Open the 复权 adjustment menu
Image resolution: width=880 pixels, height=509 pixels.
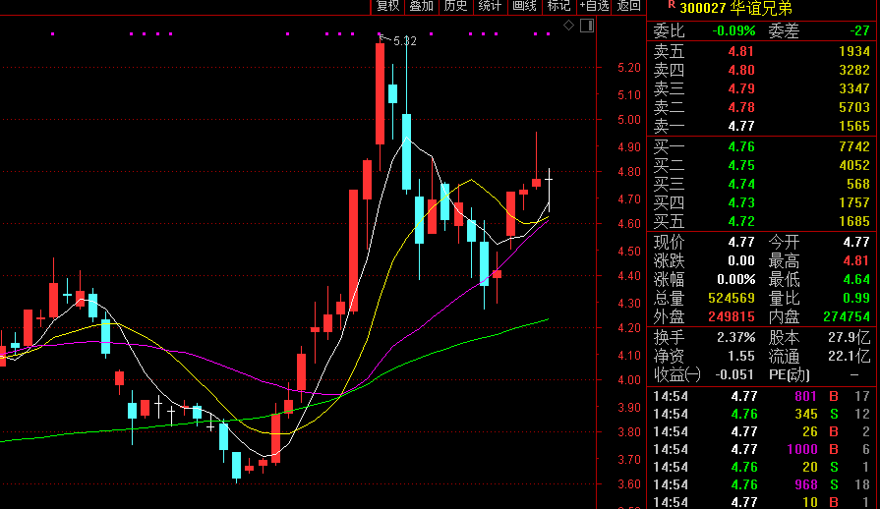click(x=388, y=6)
